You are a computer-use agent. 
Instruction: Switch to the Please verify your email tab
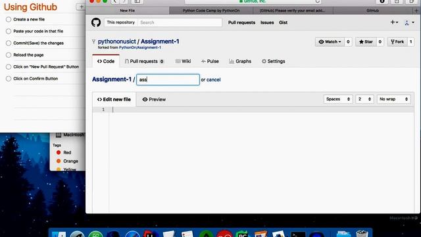coord(293,11)
